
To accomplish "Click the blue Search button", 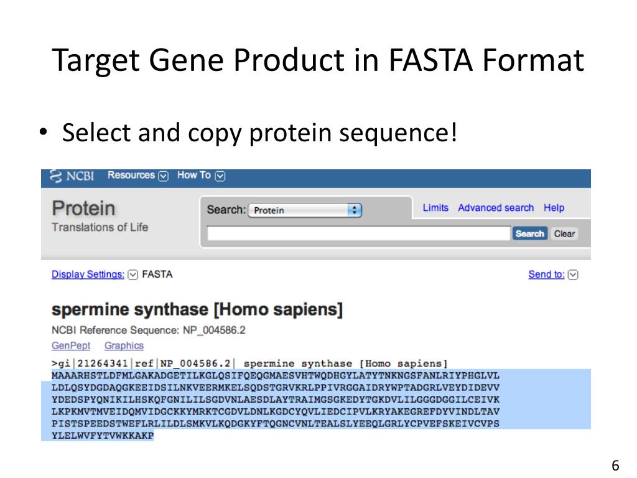I will tap(530, 234).
